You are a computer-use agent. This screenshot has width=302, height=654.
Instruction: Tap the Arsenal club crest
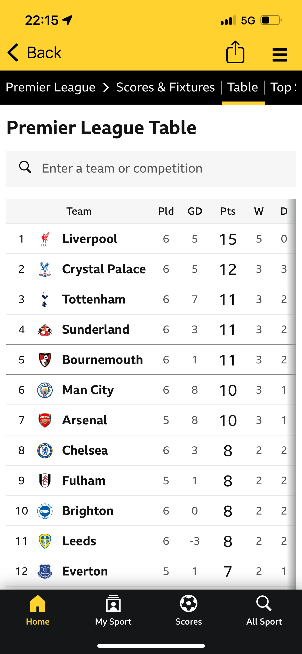pos(45,420)
